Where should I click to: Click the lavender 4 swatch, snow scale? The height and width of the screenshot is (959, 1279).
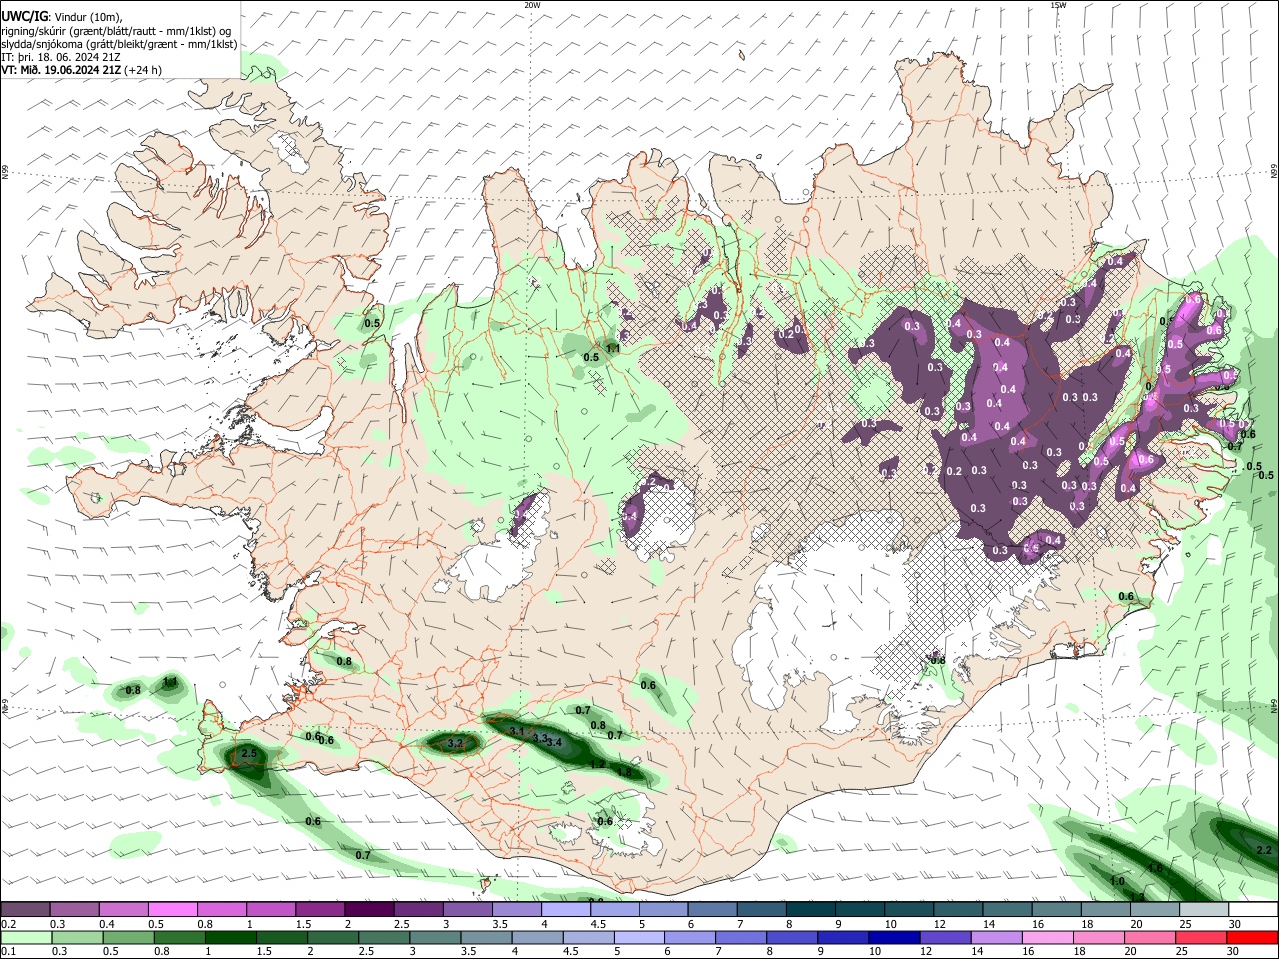click(566, 910)
